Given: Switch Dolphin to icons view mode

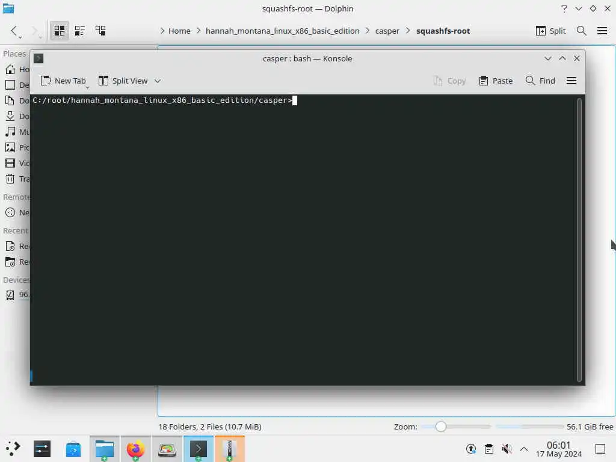Looking at the screenshot, I should (x=60, y=31).
